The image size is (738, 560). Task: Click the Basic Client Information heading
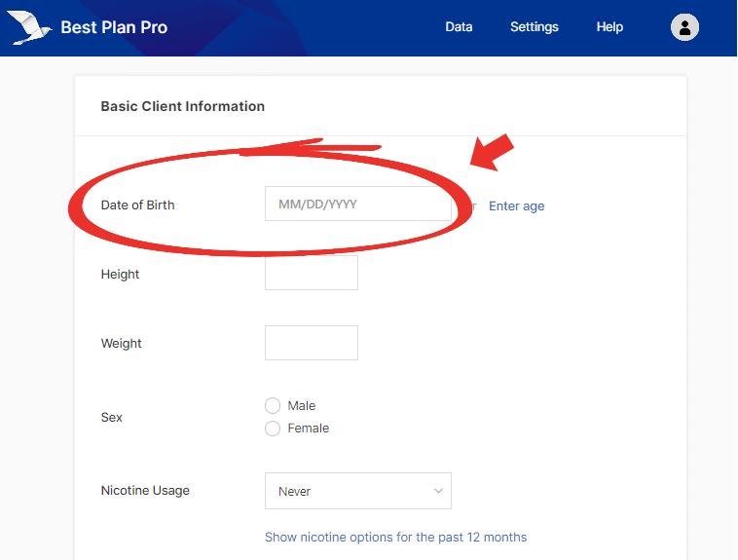(x=182, y=106)
